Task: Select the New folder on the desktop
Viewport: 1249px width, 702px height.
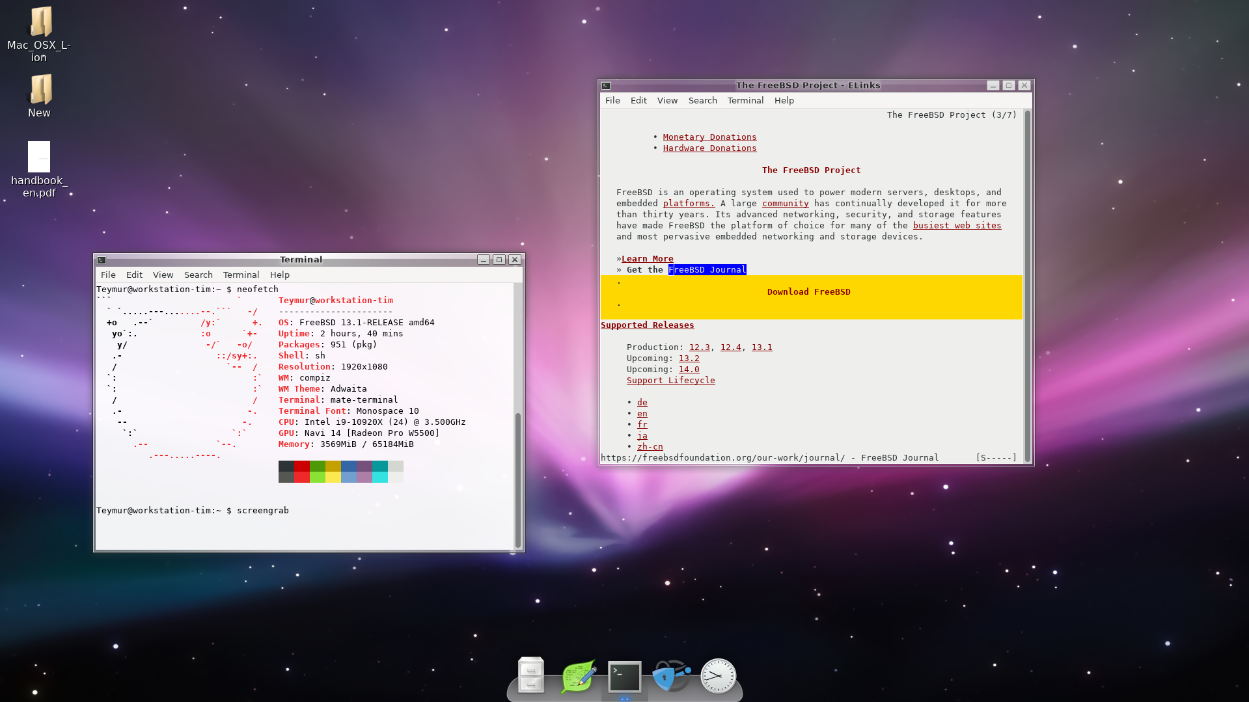Action: pyautogui.click(x=39, y=96)
